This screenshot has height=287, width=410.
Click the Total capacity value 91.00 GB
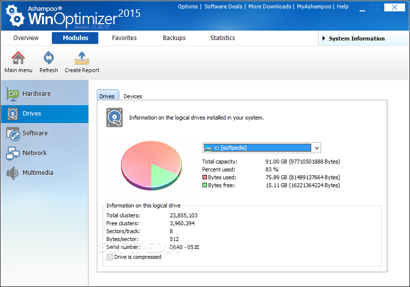click(x=302, y=162)
